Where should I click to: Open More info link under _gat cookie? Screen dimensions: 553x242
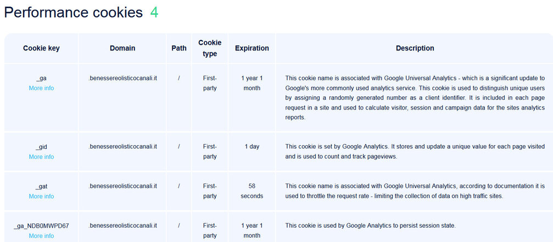coord(41,196)
